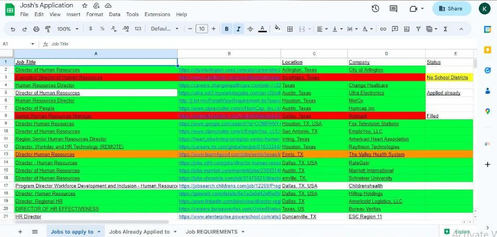
Task: Open comment history icon
Action: tap(393, 9)
